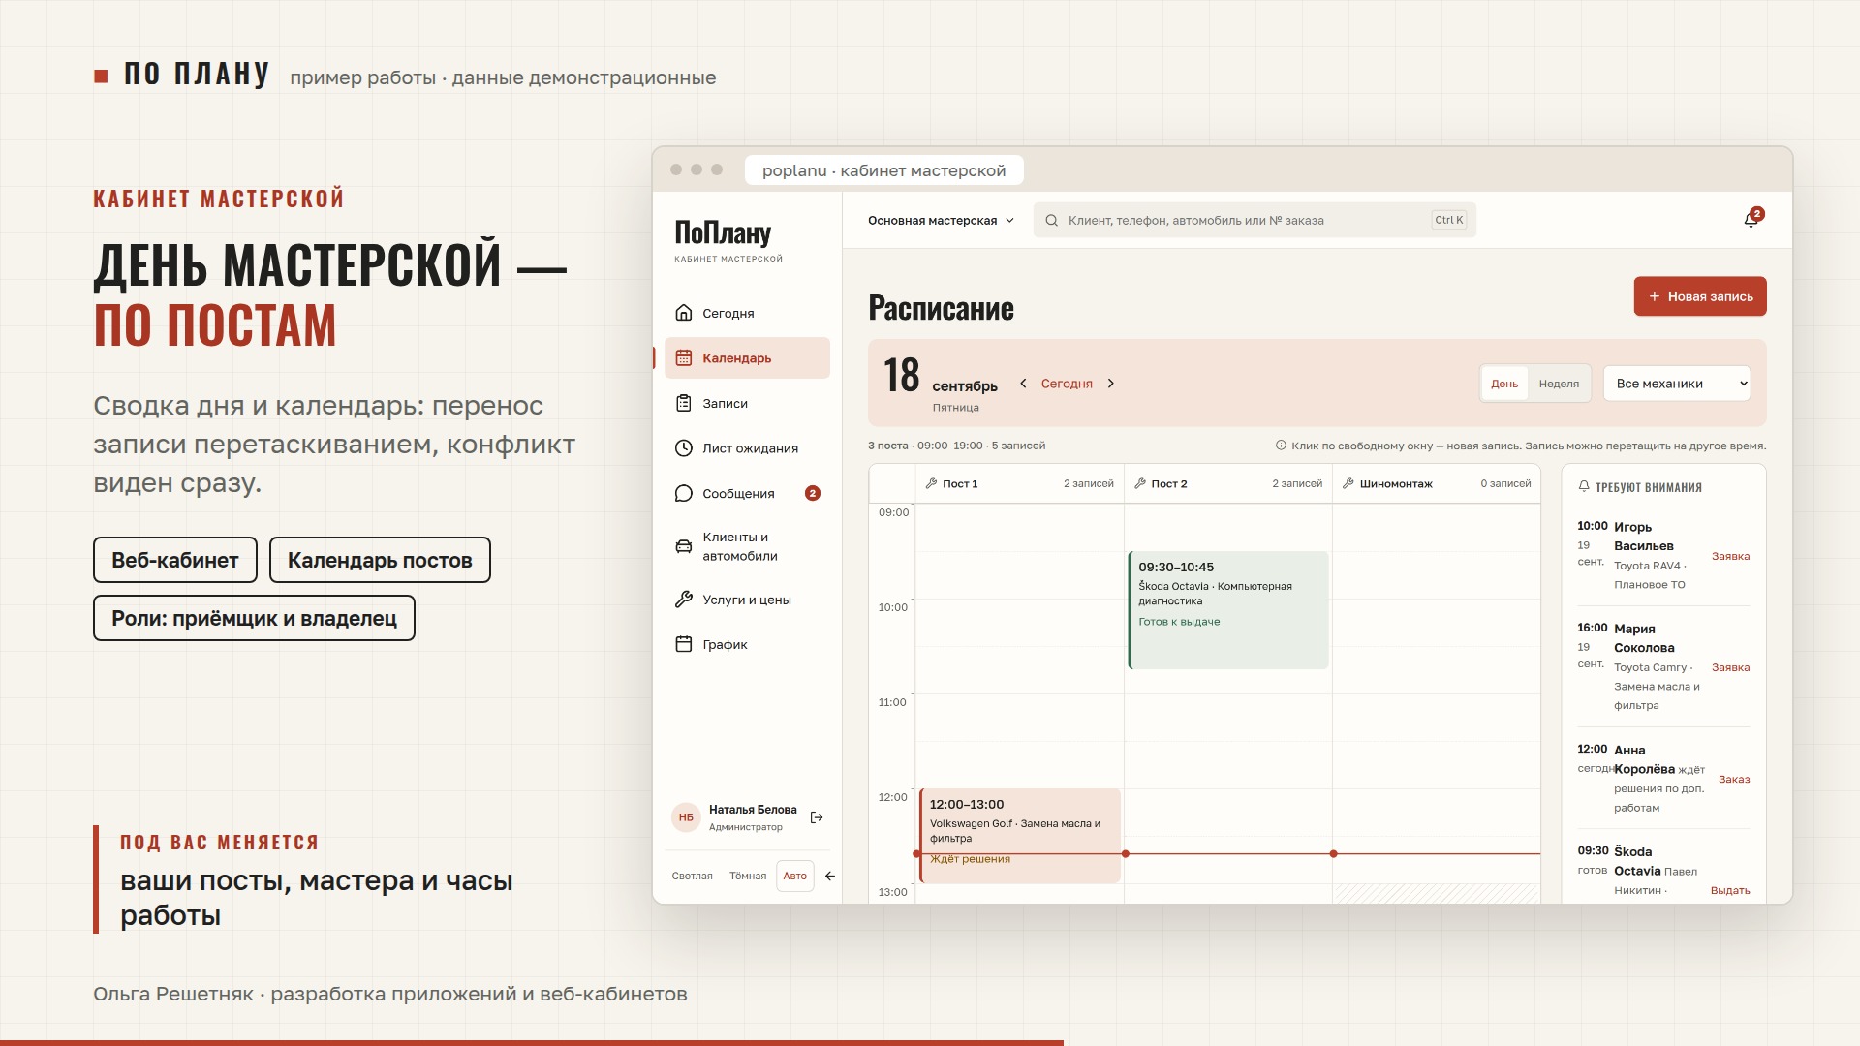Click the Клиенты и автомобили car icon
The height and width of the screenshot is (1046, 1860).
684,546
